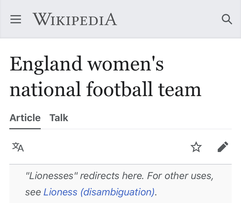Edit the article using pencil icon
This screenshot has height=212, width=241.
(x=223, y=147)
